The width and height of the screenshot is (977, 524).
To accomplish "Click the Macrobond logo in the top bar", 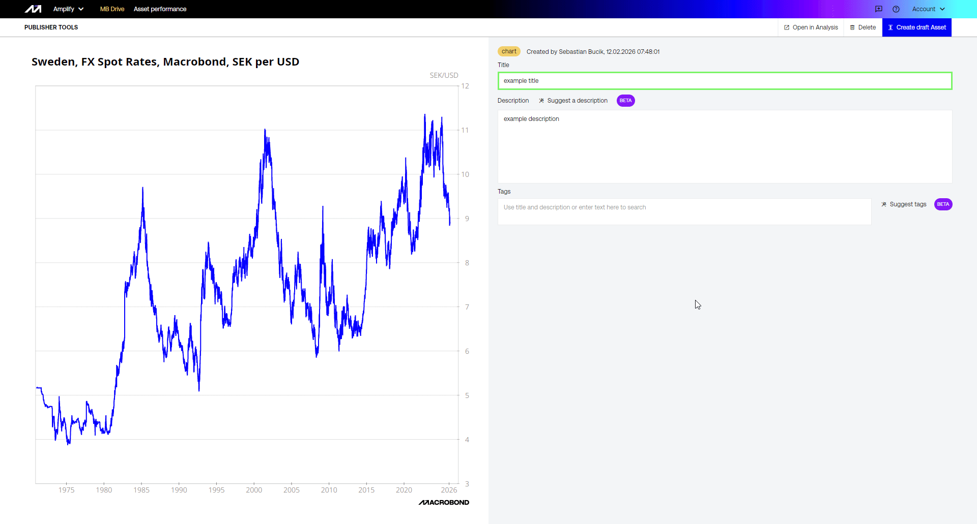I will 33,9.
